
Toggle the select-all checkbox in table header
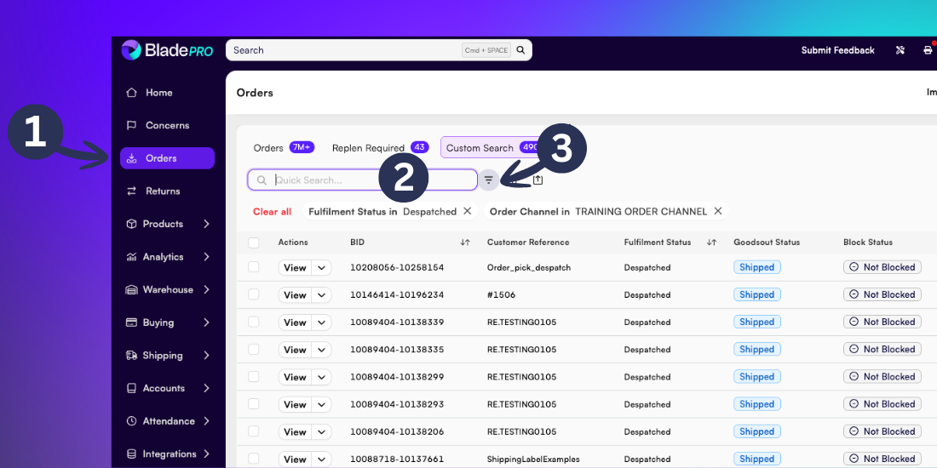point(253,243)
